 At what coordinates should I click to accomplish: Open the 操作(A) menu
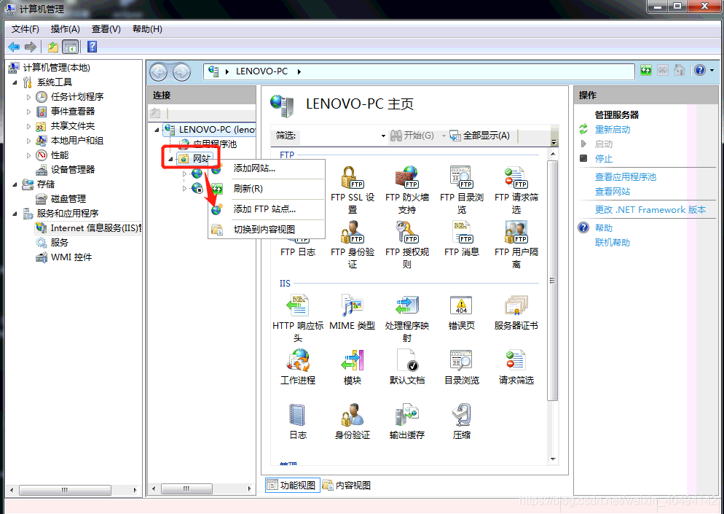[65, 29]
